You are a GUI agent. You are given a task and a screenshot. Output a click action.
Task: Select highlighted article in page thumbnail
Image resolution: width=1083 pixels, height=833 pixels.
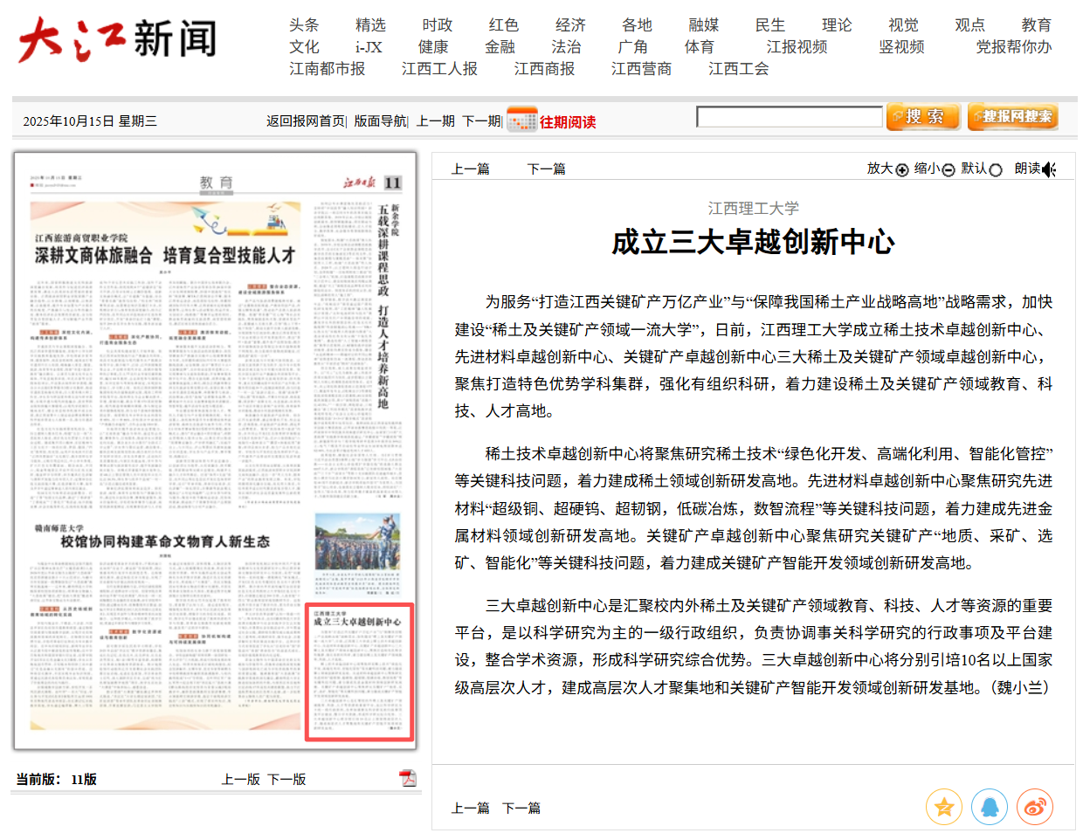[359, 671]
